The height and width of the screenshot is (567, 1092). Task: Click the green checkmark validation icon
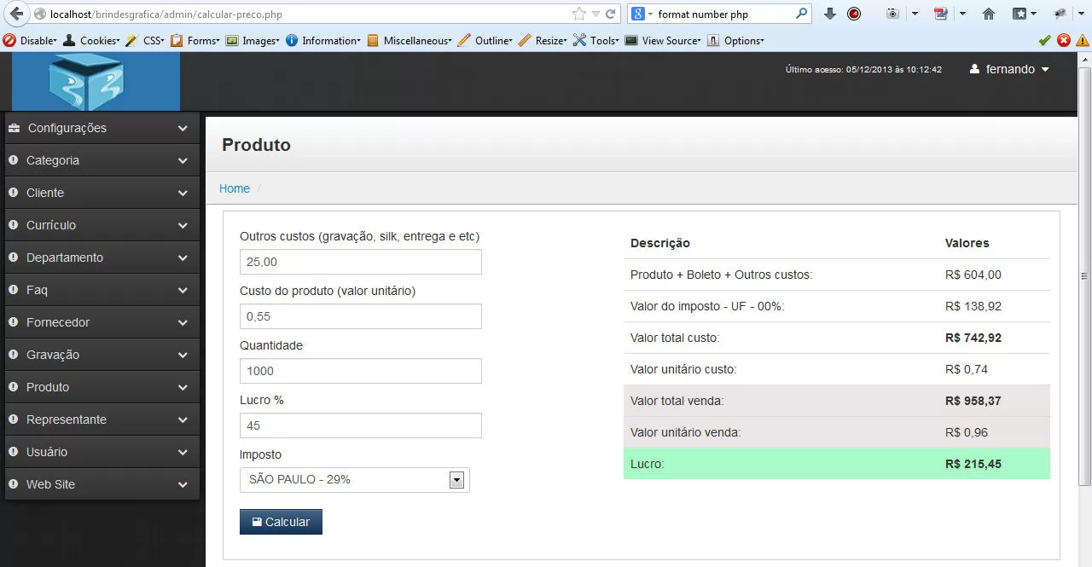[x=1044, y=40]
